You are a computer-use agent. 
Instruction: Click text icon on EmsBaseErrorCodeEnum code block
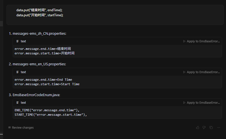[18, 103]
